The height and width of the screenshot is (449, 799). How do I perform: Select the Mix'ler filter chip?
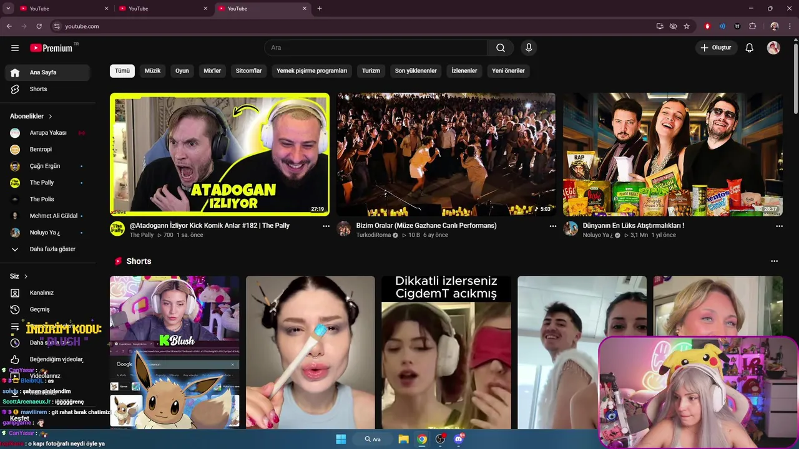pyautogui.click(x=212, y=71)
